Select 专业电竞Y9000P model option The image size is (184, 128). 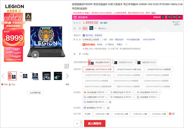(99, 62)
